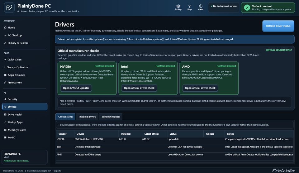Viewport: 299px width, 173px height.
Task: Click Use AMD Auto-Detect status cell
Action: tap(185, 155)
